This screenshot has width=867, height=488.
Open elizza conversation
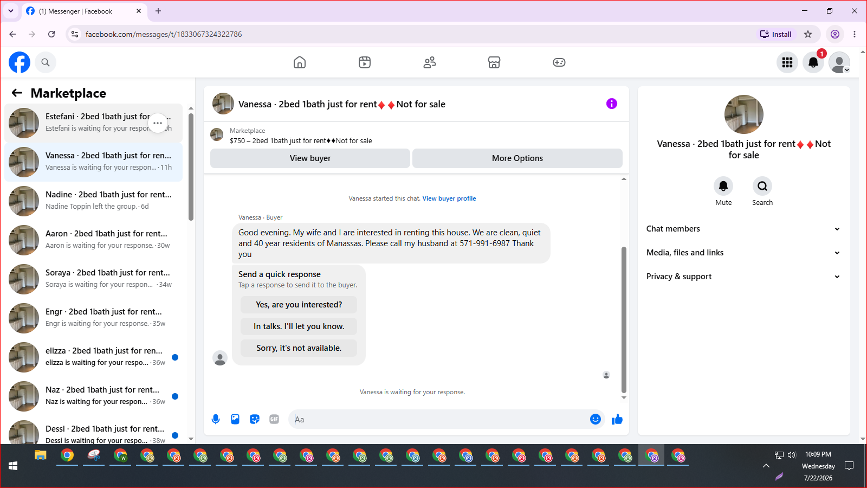pyautogui.click(x=93, y=357)
